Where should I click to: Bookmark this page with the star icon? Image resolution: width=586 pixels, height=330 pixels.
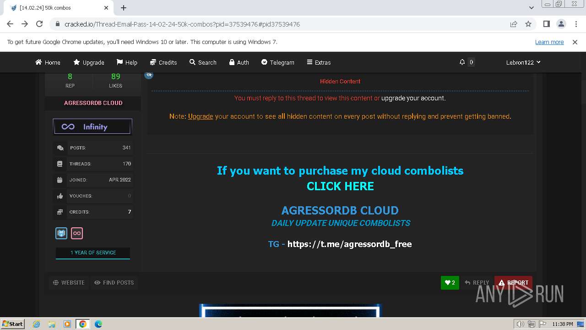tap(528, 24)
